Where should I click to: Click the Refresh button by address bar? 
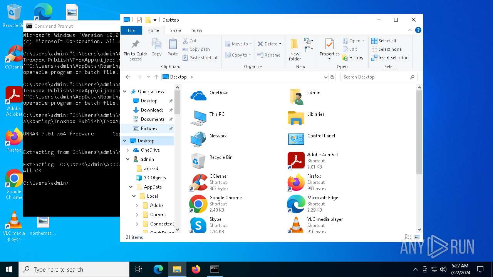click(x=333, y=77)
